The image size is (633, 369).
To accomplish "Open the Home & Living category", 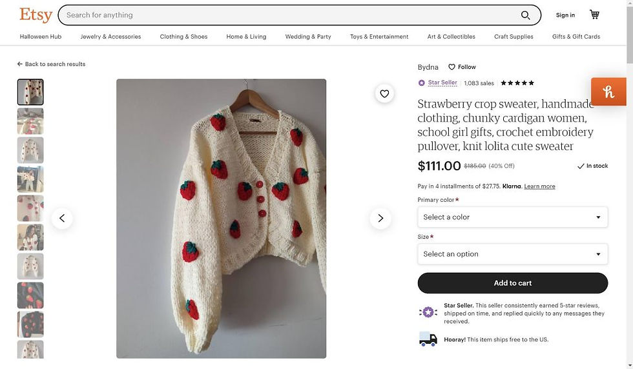I will pos(246,37).
